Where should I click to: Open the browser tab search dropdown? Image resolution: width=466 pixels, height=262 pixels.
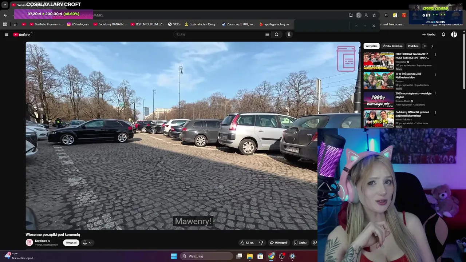(5, 5)
